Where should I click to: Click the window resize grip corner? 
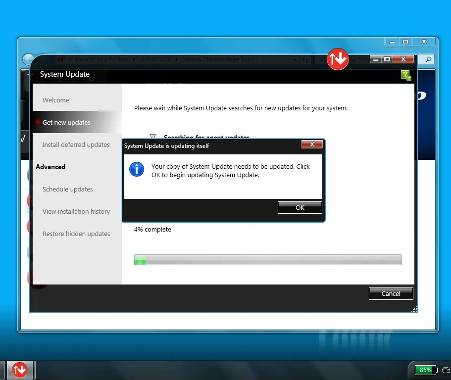click(x=414, y=309)
